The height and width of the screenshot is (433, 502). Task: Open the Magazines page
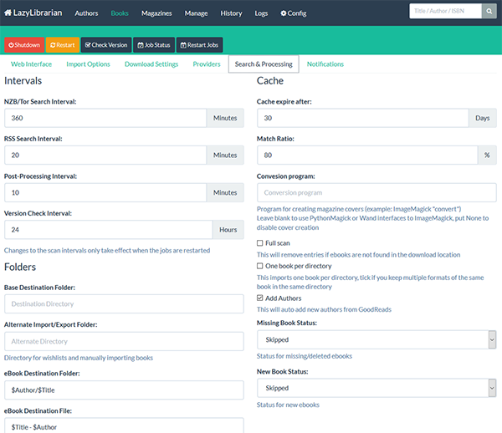(156, 13)
